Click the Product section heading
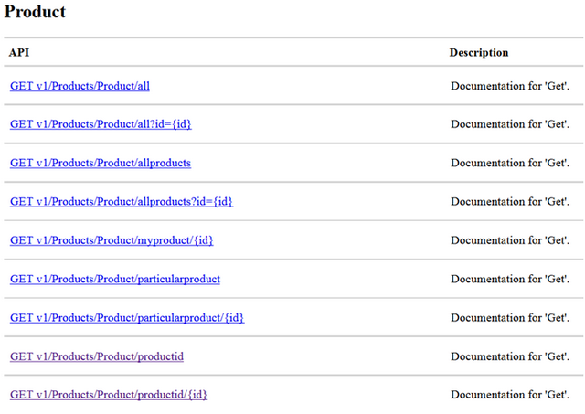The height and width of the screenshot is (414, 585). (35, 12)
